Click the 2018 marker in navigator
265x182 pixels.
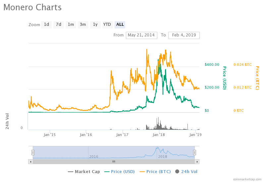pyautogui.click(x=163, y=157)
